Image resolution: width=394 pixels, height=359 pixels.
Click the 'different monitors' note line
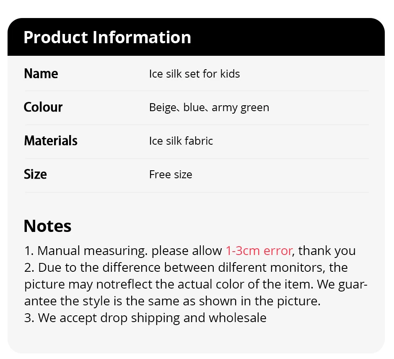186,268
